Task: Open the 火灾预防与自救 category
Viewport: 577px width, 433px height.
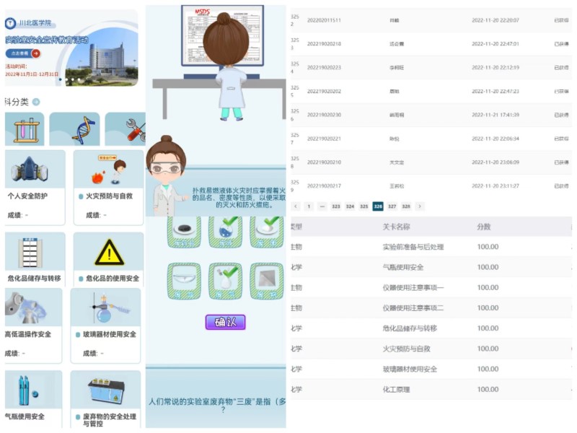Action: [108, 170]
